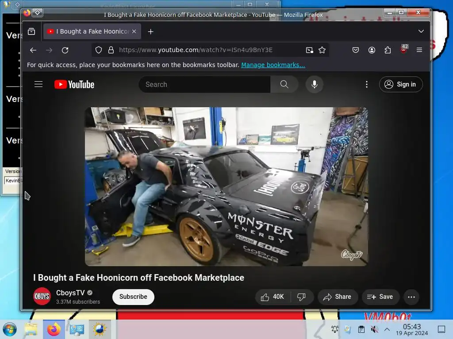
Task: Click the notification bell tray icon
Action: (x=335, y=329)
